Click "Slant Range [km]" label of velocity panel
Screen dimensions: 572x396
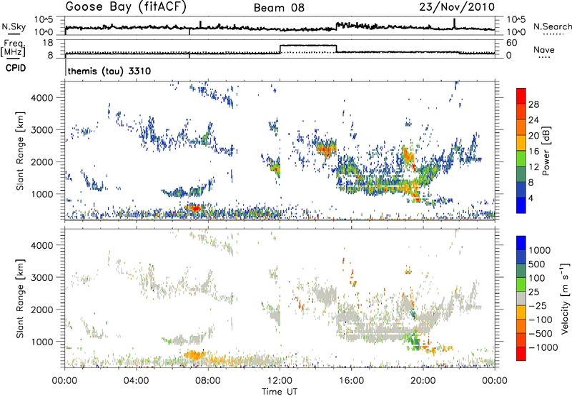click(20, 299)
